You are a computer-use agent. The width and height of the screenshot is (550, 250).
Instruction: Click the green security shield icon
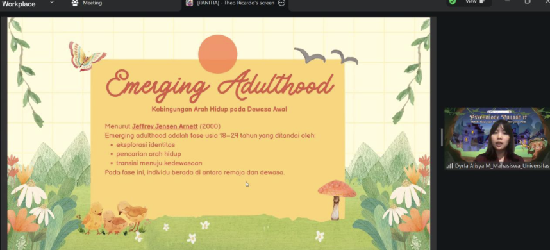coord(453,2)
